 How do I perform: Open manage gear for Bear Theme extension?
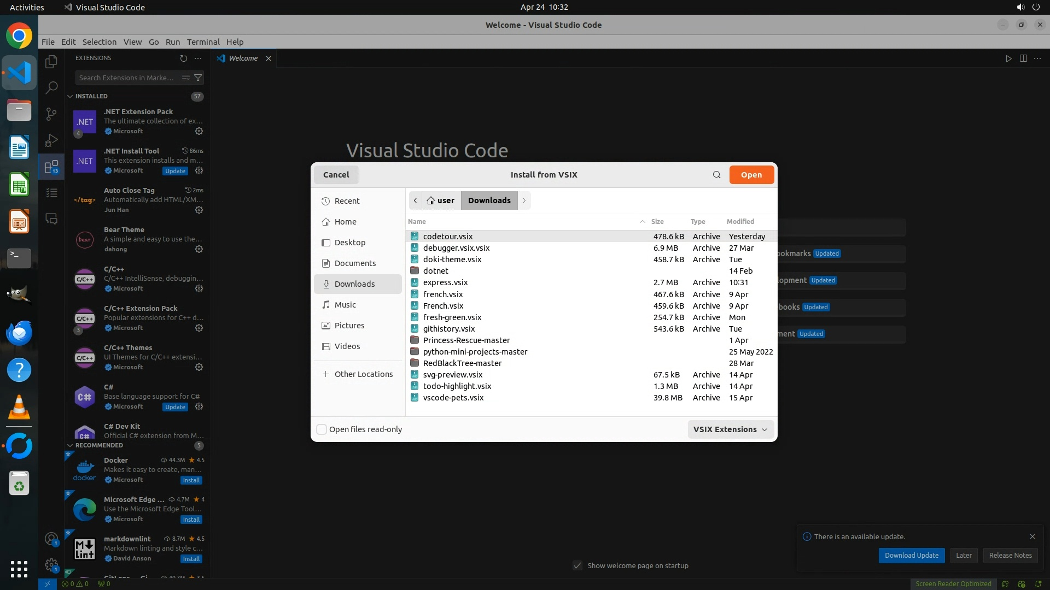tap(199, 249)
